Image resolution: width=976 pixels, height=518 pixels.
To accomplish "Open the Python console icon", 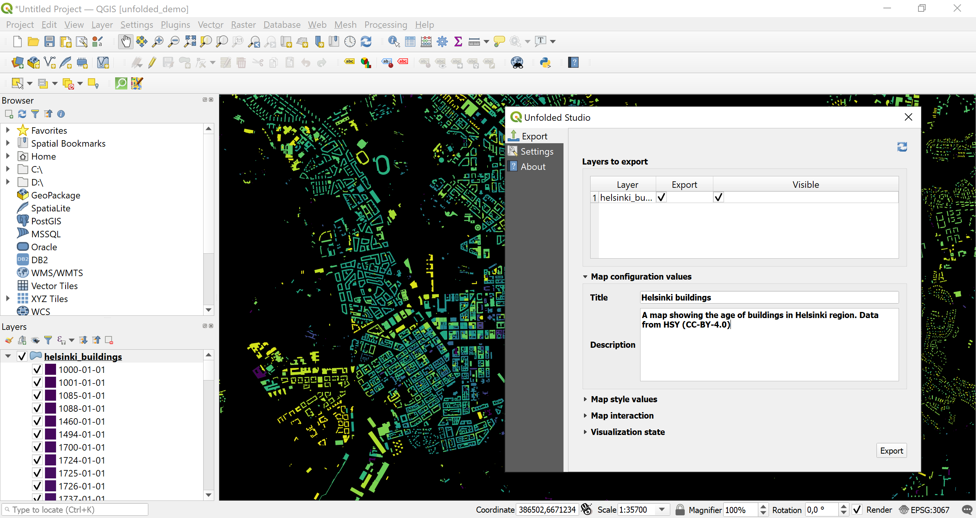I will (545, 62).
